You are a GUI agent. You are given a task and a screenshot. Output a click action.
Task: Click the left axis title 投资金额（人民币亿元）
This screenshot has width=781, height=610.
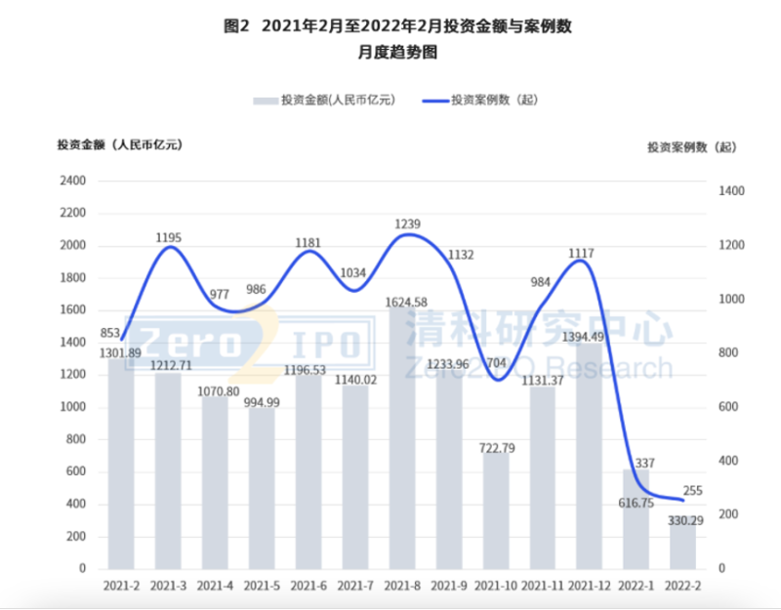(119, 145)
